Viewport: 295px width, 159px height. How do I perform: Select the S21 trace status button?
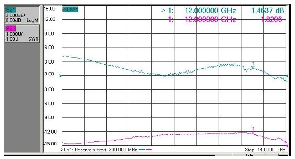tap(22, 15)
